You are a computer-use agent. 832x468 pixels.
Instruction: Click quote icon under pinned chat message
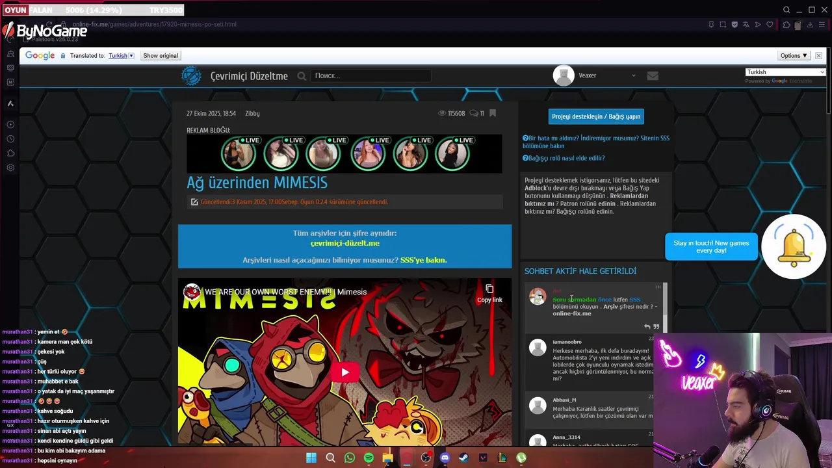tap(656, 326)
